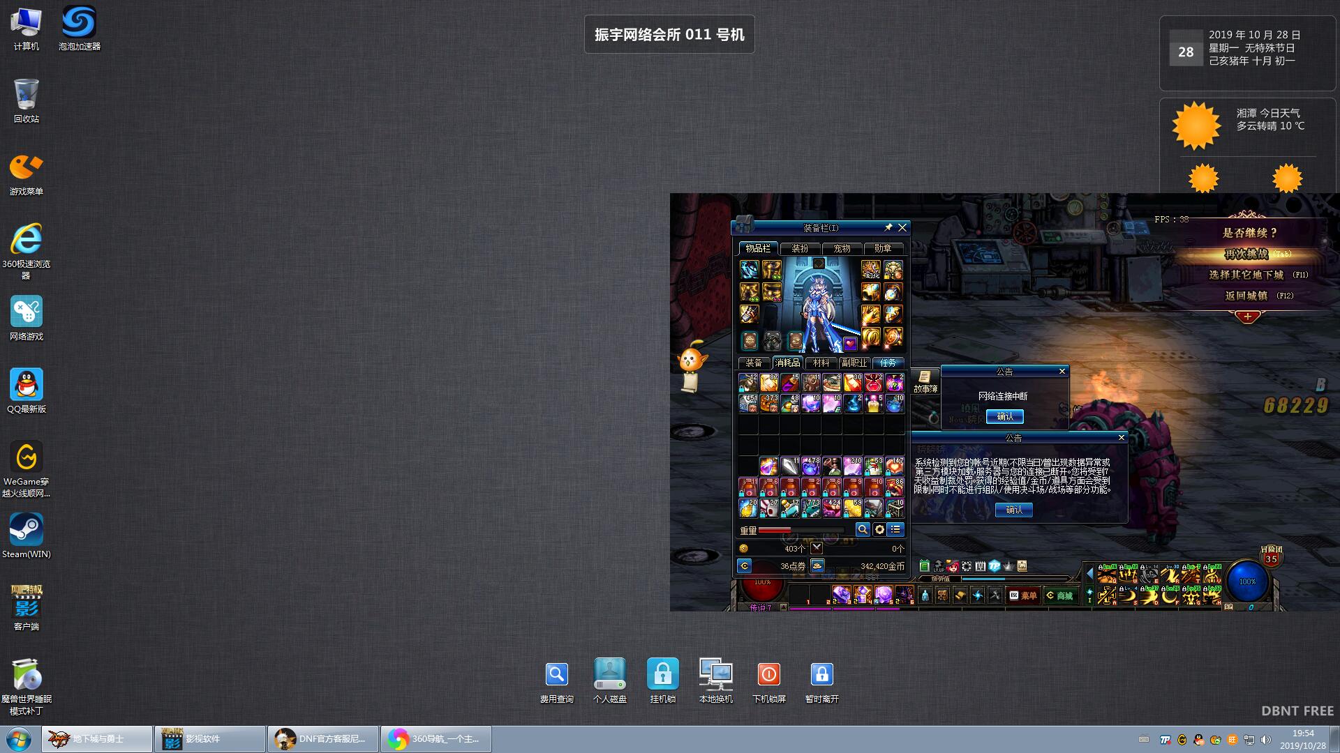1340x753 pixels.
Task: Select the consumable item with count 87
Action: (769, 382)
